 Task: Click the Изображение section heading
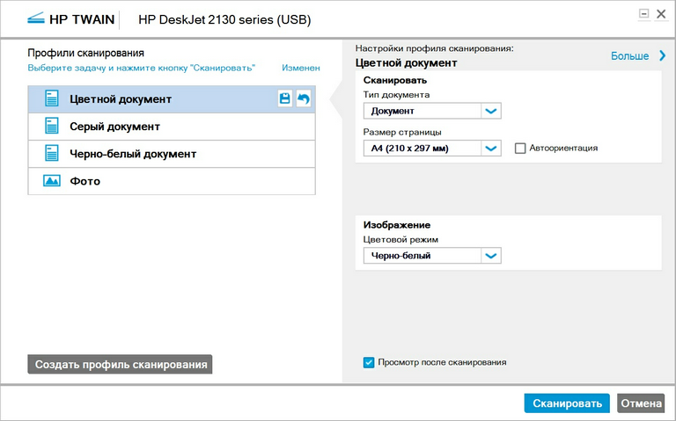click(397, 225)
